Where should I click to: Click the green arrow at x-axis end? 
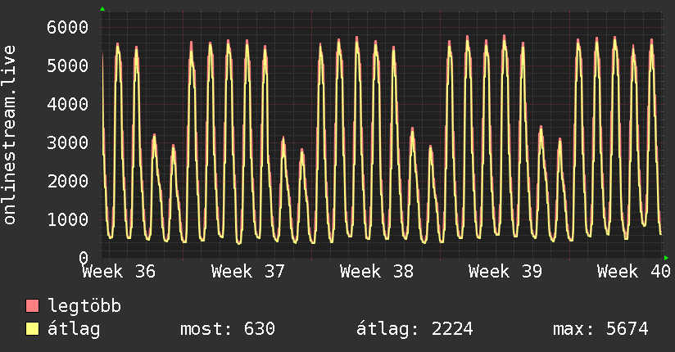pos(666,258)
